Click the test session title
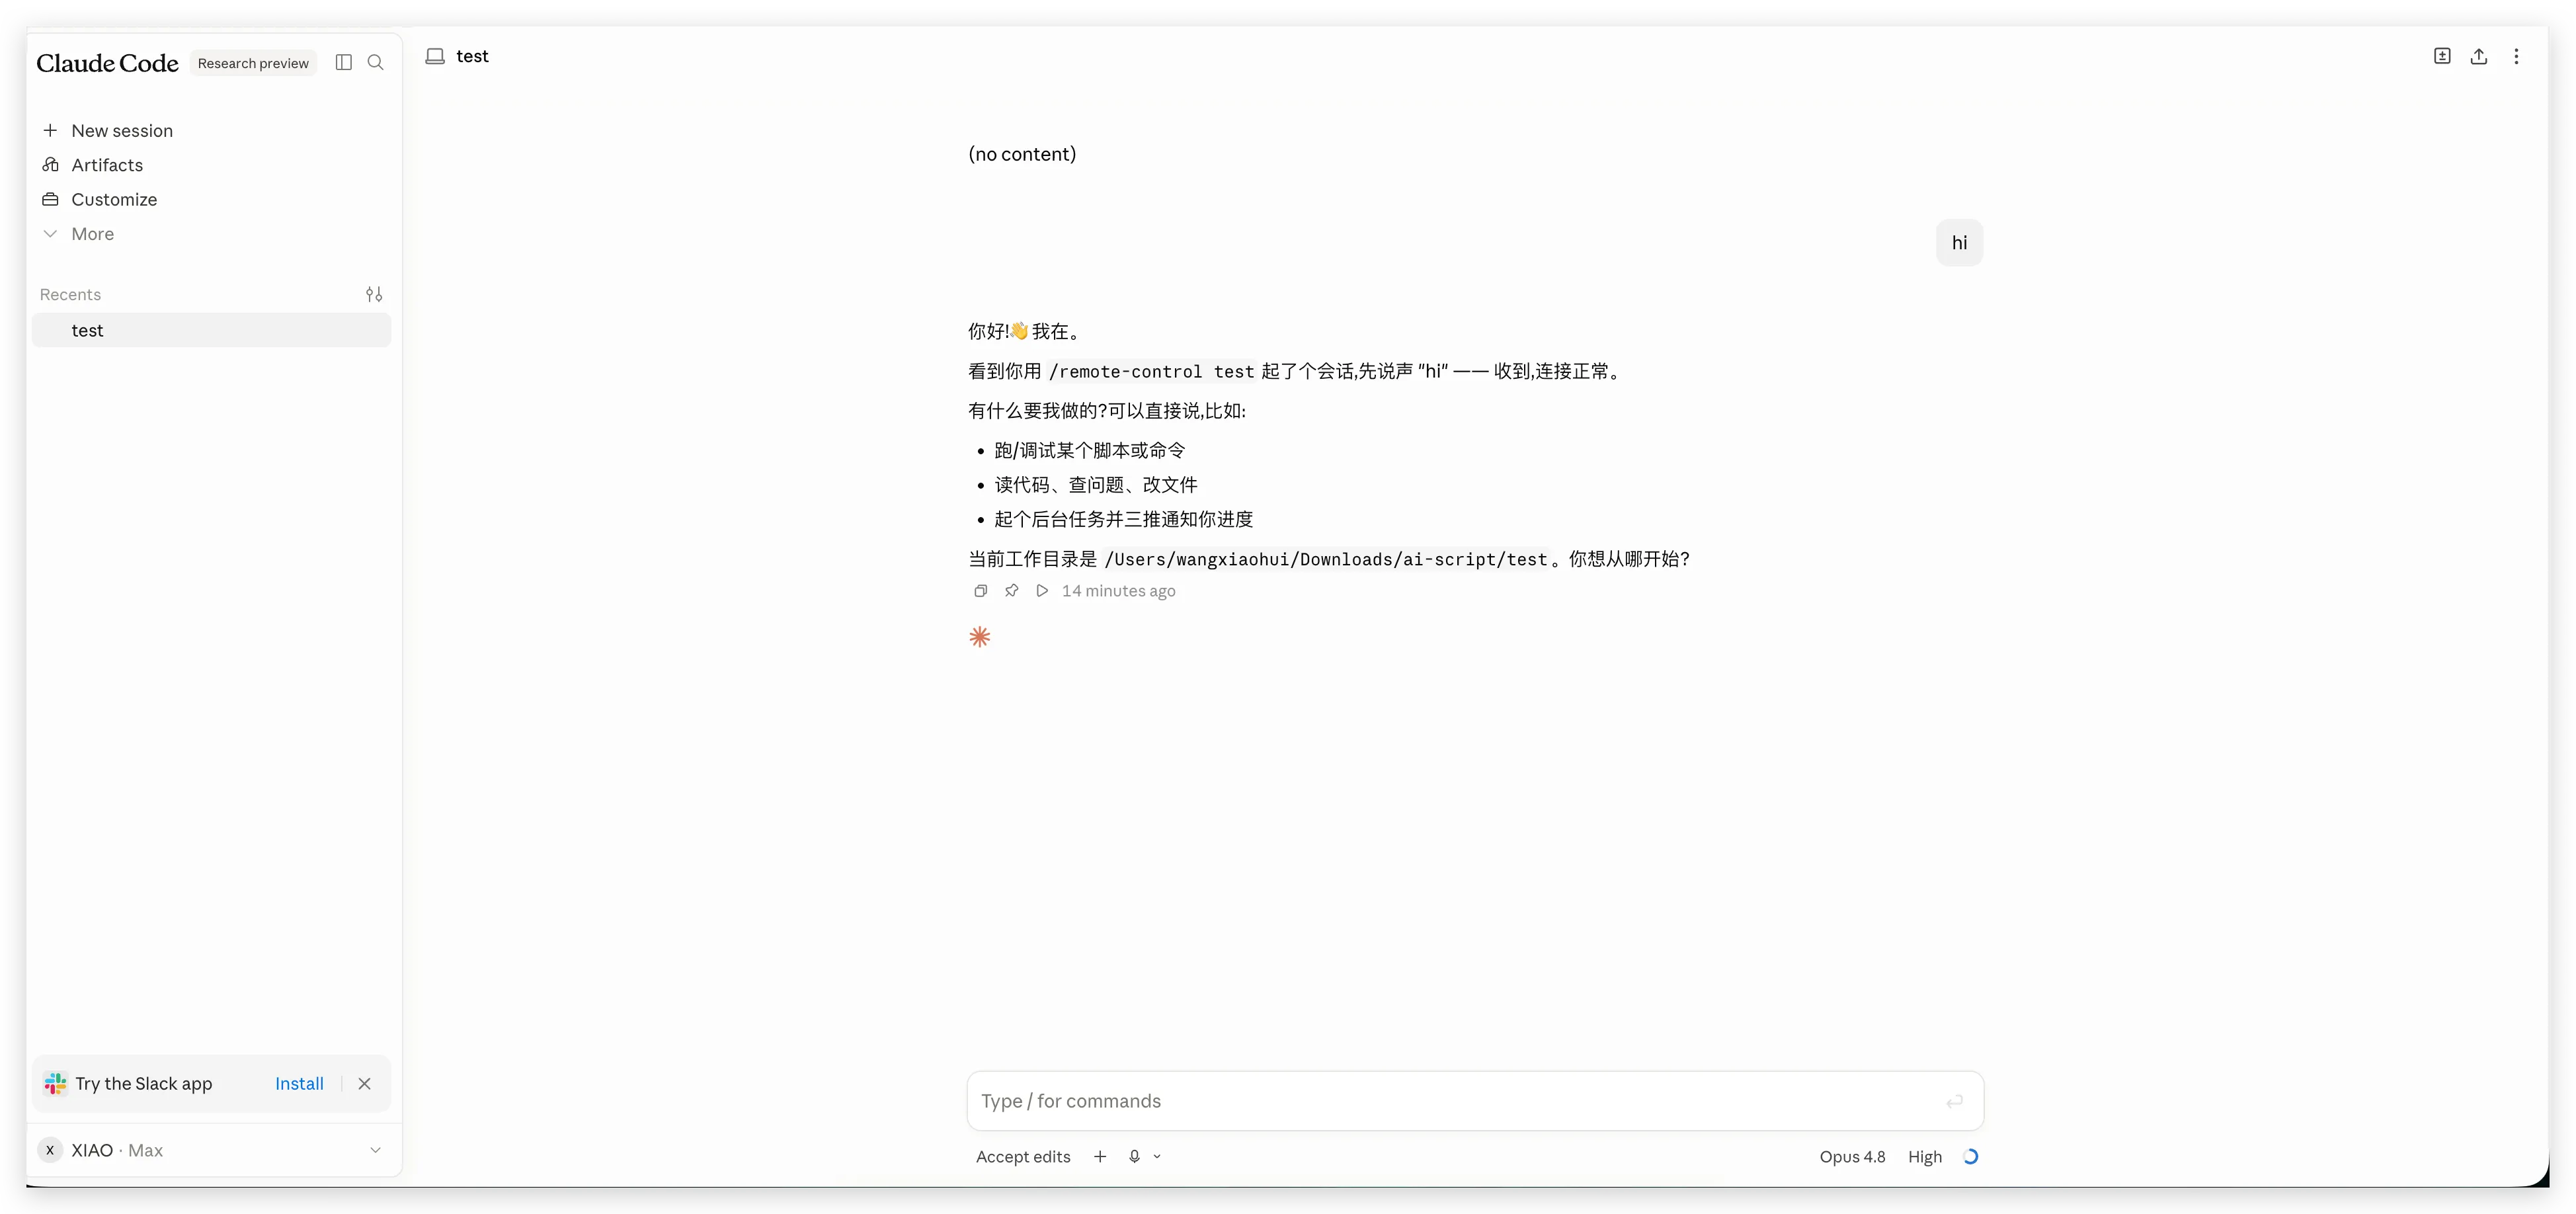The height and width of the screenshot is (1214, 2576). 472,56
